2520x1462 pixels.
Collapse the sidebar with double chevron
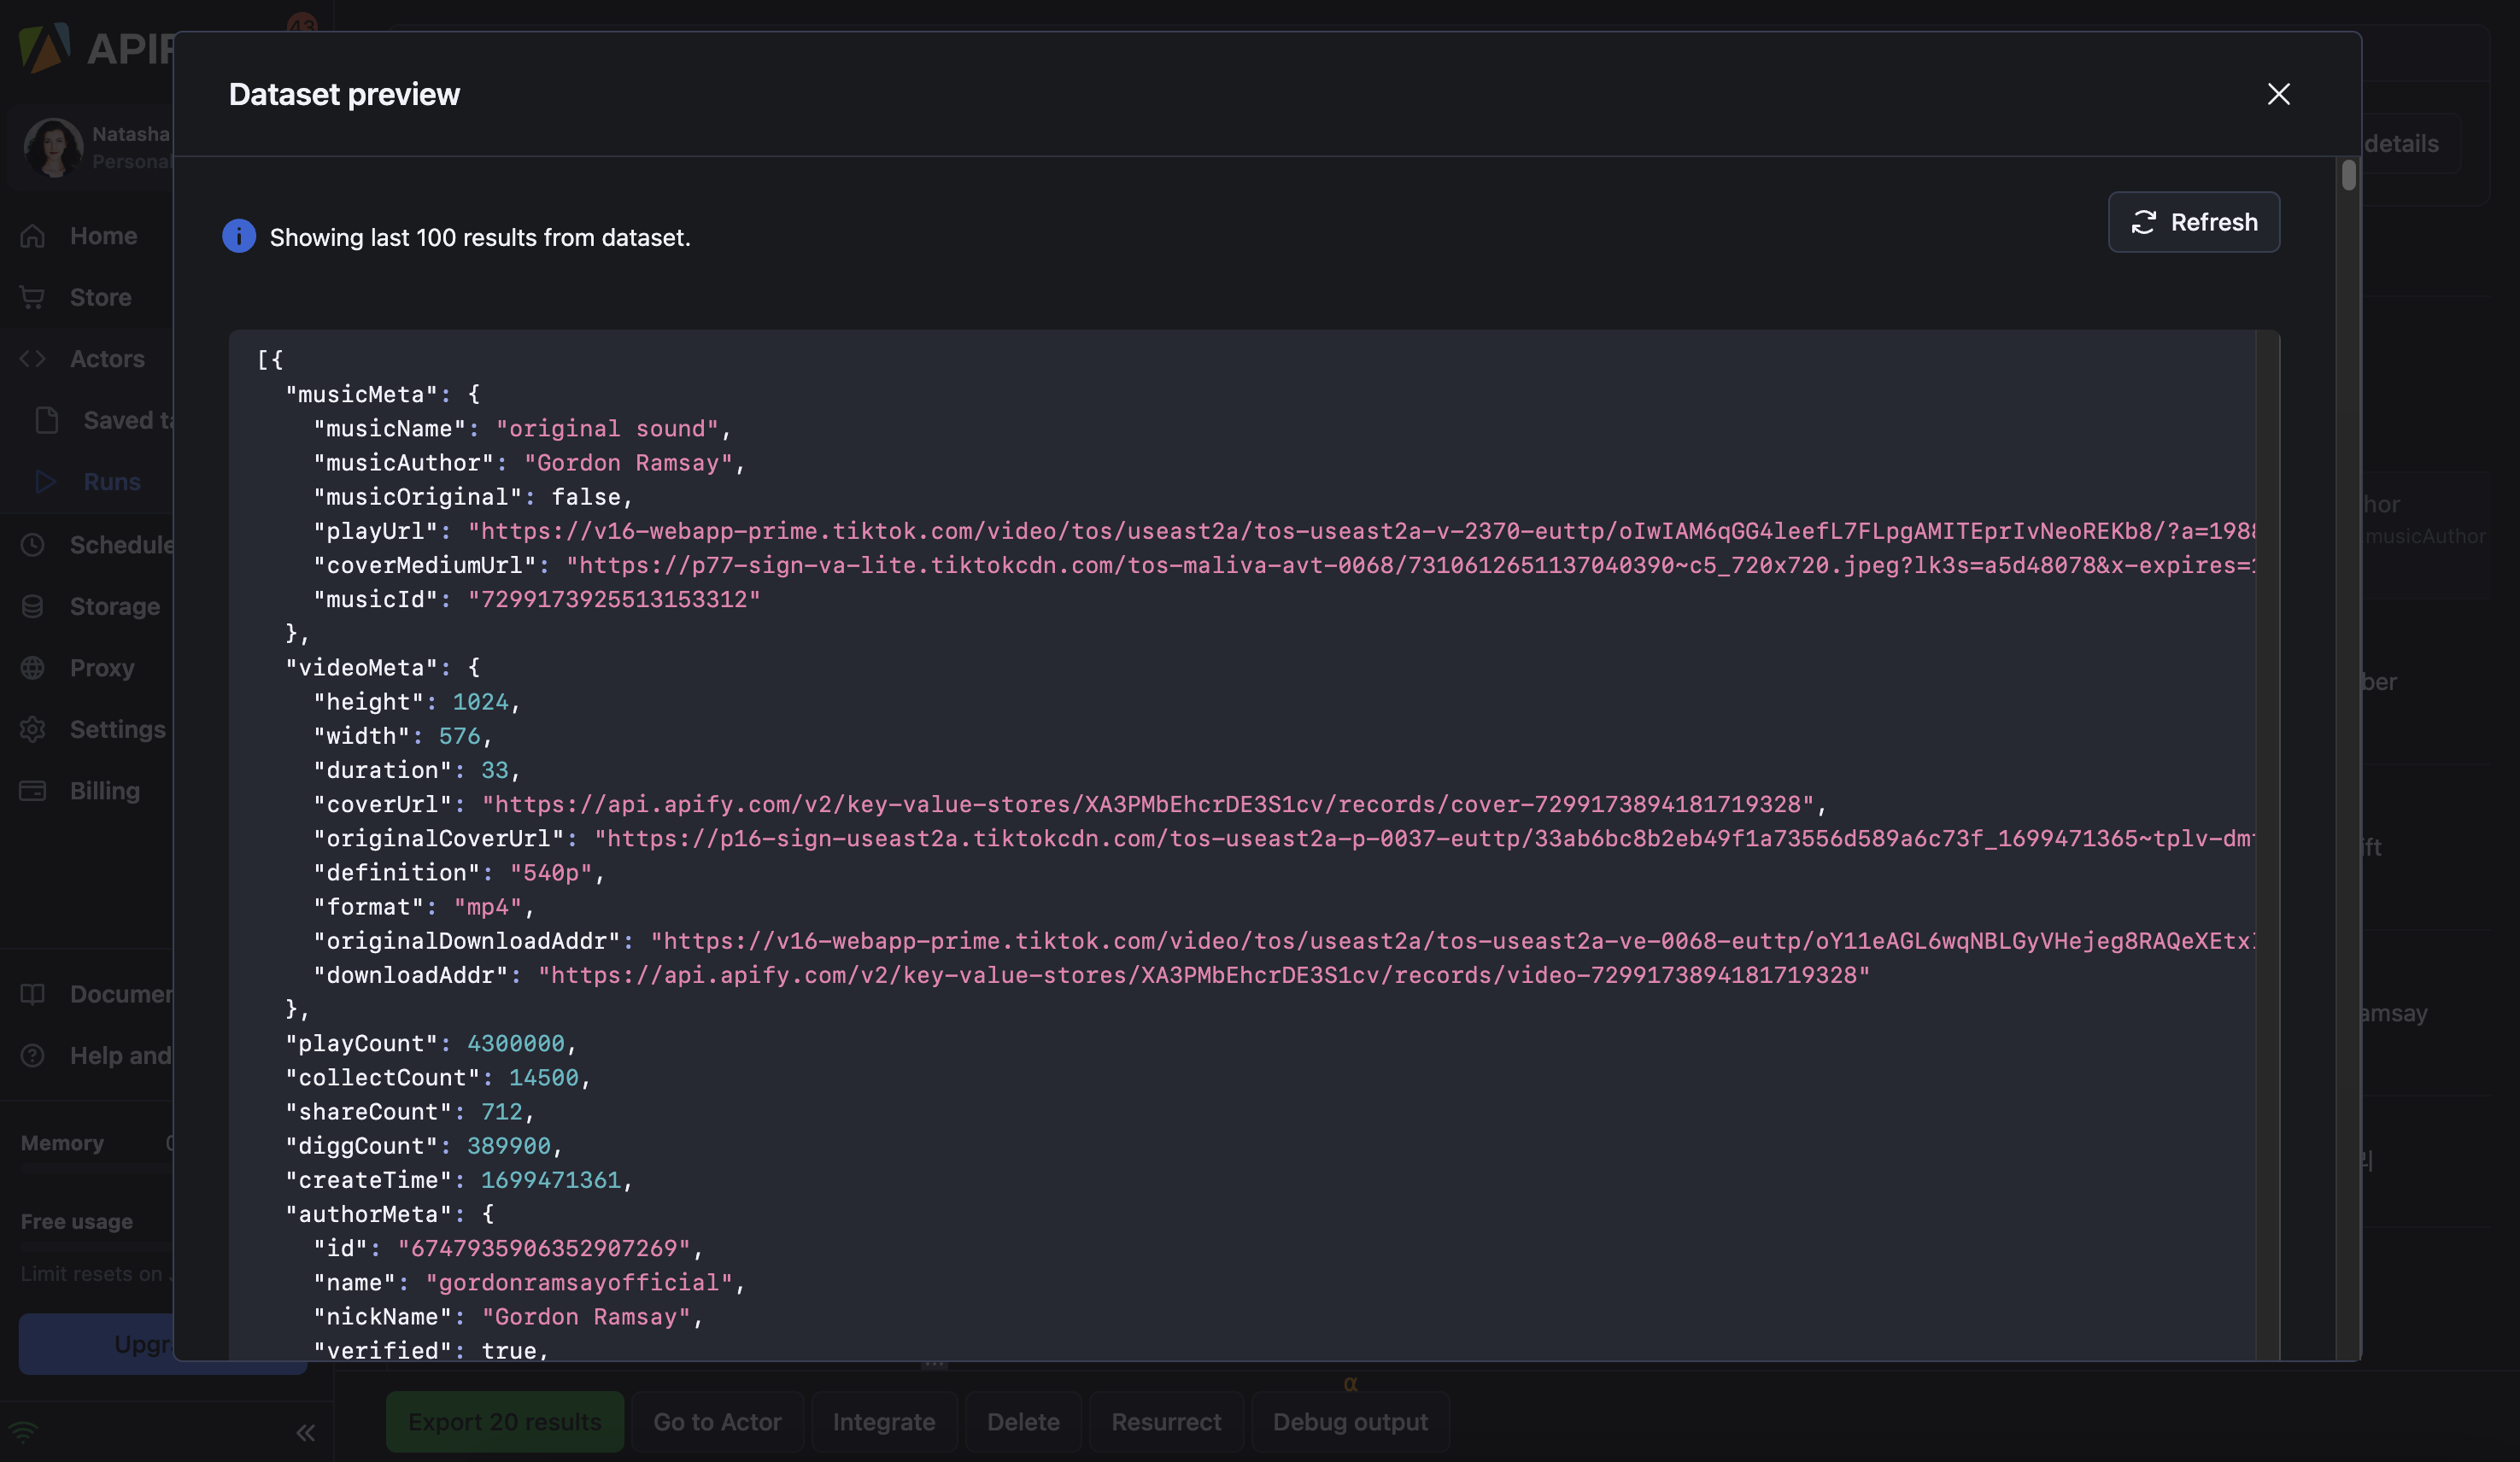tap(305, 1433)
